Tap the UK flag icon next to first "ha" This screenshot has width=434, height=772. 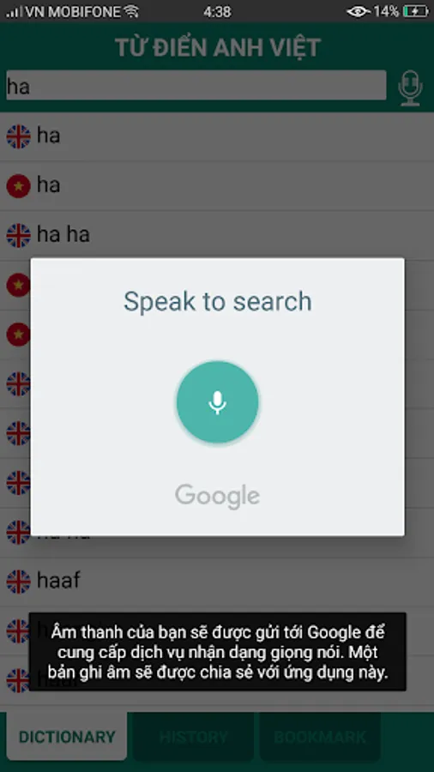click(18, 136)
